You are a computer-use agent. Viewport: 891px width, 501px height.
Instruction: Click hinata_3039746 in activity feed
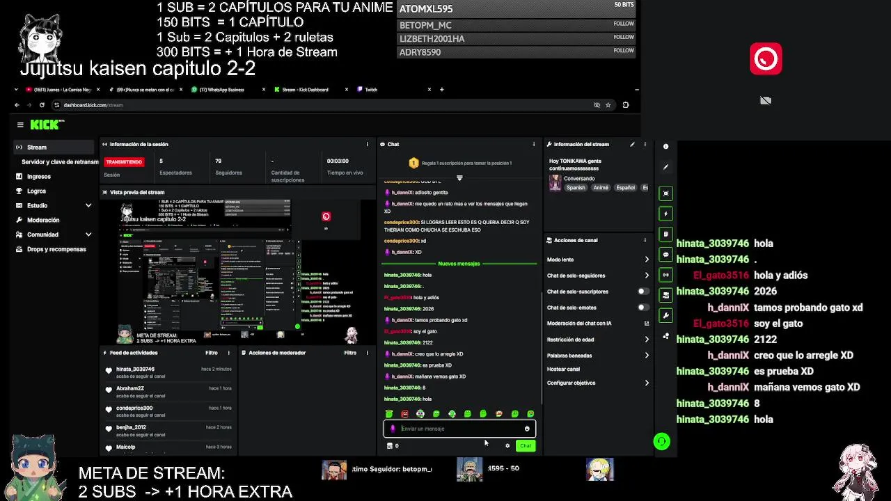coord(135,369)
